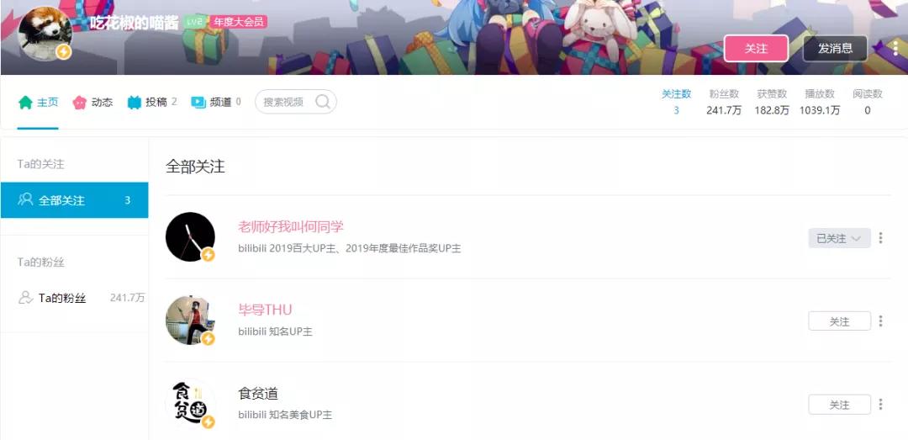Viewport: 908px width, 440px height.
Task: Focus the 搜索视频 search field
Action: point(295,102)
